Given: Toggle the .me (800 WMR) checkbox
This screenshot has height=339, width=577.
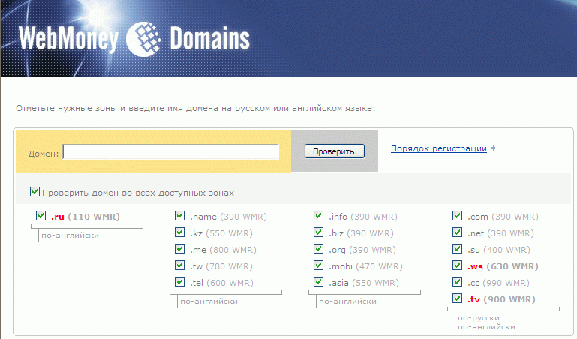Looking at the screenshot, I should click(x=179, y=248).
